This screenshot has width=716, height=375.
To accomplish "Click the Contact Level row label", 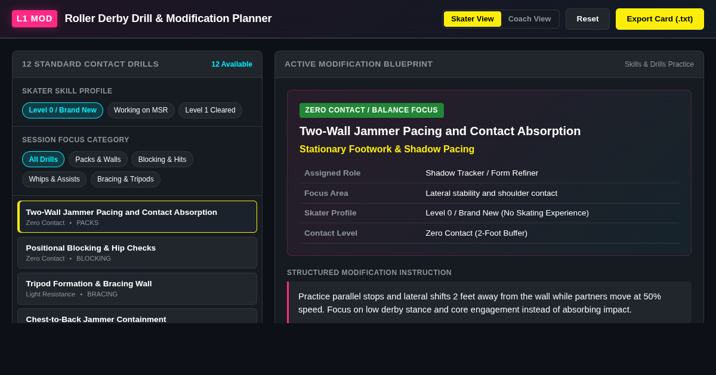I will tap(331, 233).
